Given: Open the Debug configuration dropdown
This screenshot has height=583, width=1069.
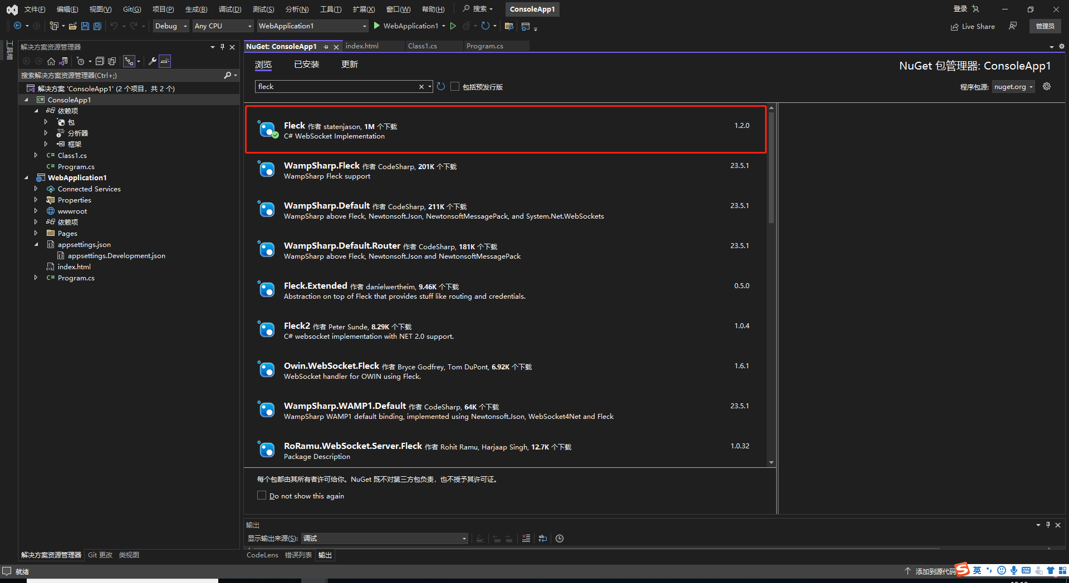Looking at the screenshot, I should point(171,26).
